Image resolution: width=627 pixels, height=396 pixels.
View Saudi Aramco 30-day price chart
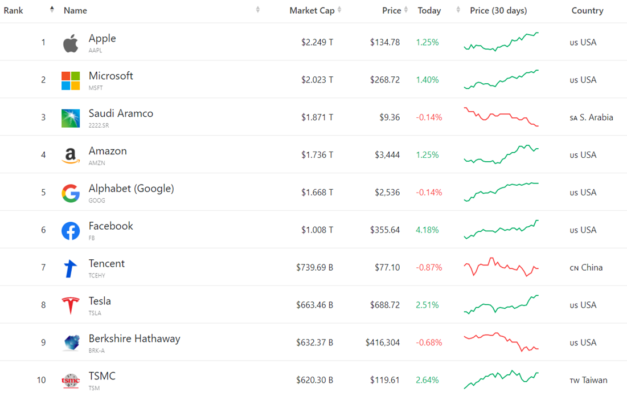click(502, 117)
